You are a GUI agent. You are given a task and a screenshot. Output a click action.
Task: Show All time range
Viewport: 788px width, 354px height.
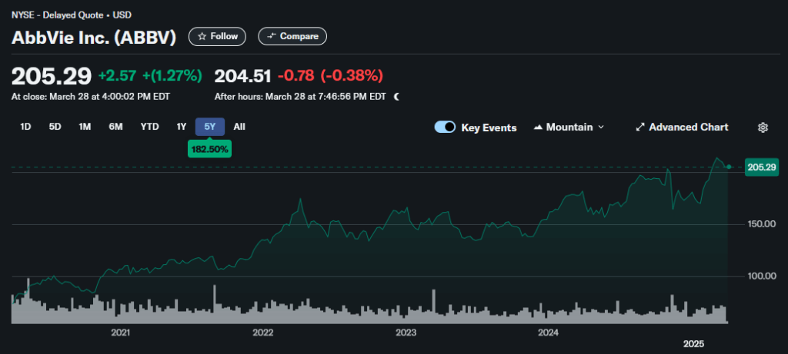(239, 127)
